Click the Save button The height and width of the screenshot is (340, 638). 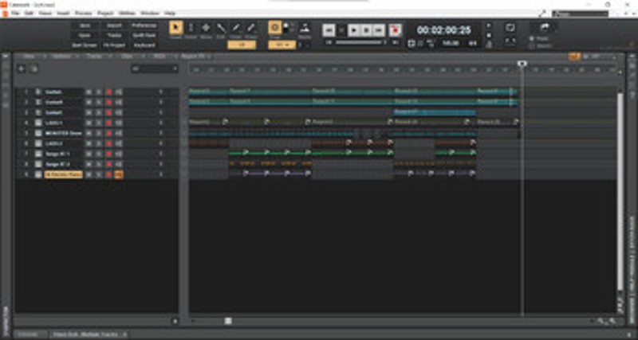[85, 25]
